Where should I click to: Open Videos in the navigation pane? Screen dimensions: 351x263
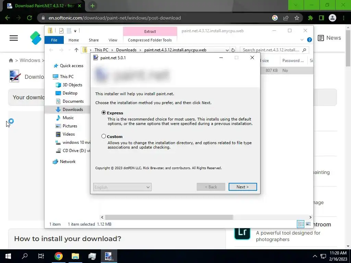pos(65,134)
